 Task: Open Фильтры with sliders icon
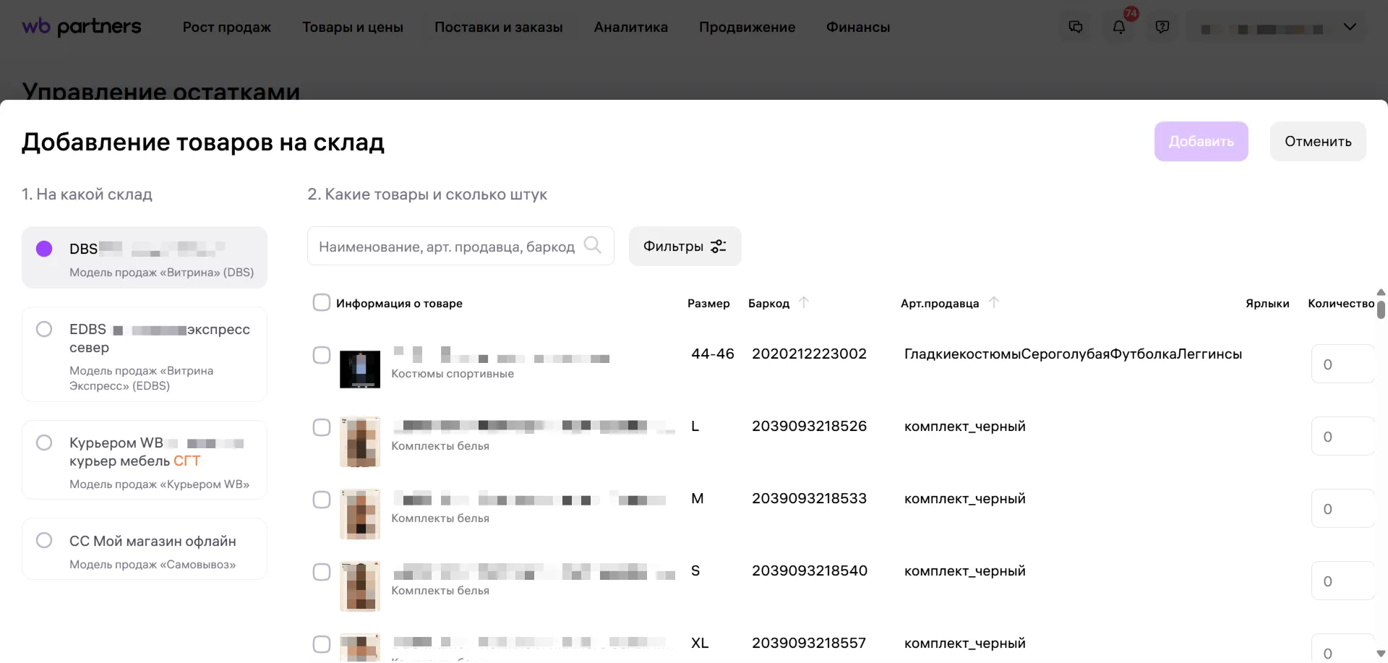685,247
